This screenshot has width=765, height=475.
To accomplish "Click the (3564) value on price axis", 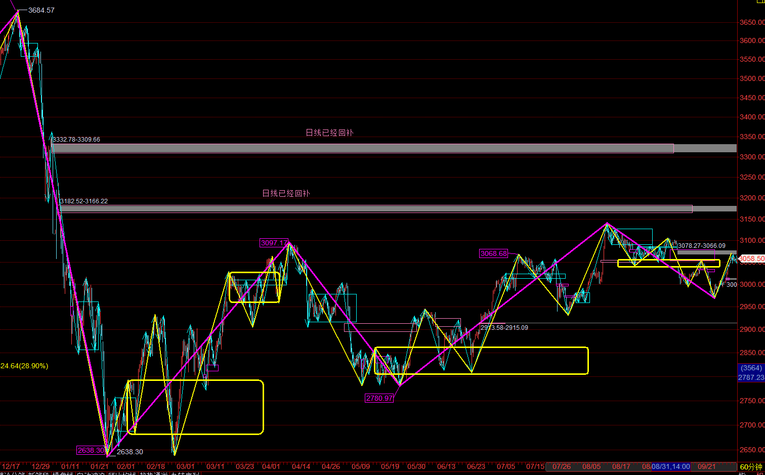I will pos(751,368).
